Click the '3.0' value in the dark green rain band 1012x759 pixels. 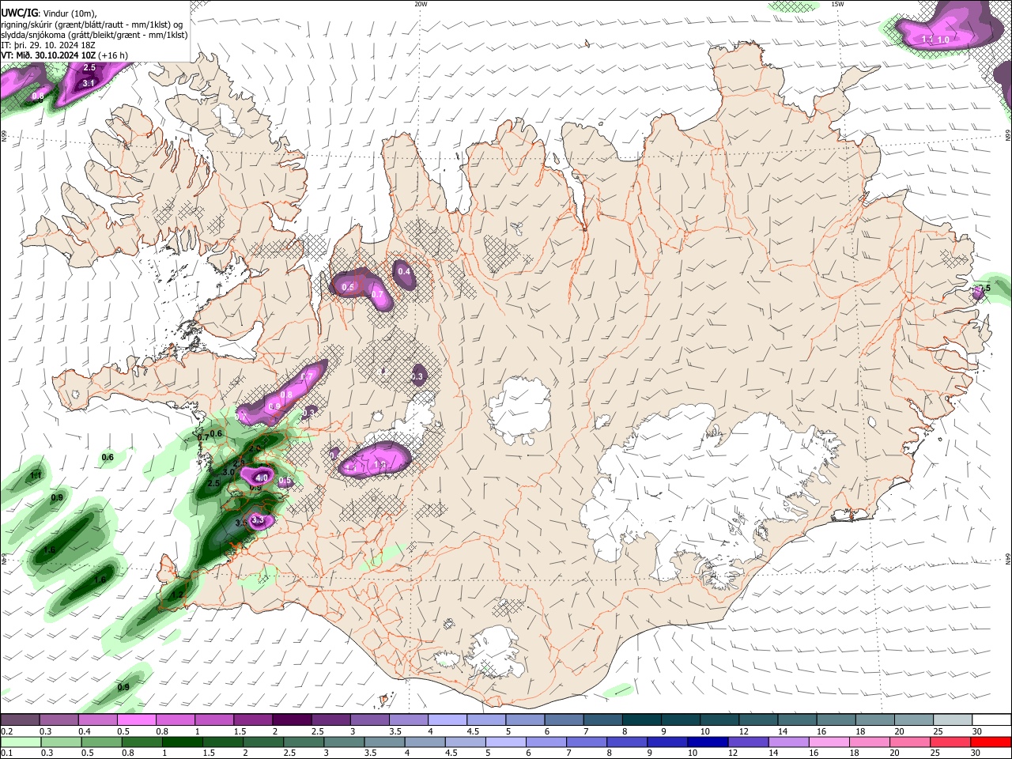[x=228, y=471]
